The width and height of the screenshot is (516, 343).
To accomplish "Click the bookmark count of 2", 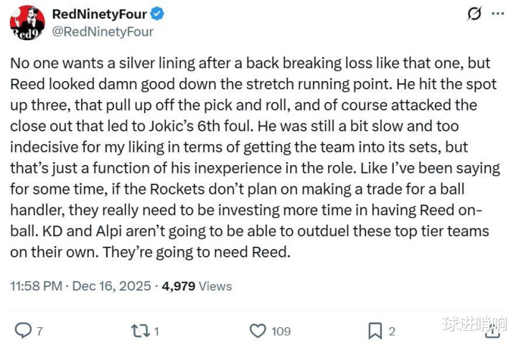I will point(392,331).
